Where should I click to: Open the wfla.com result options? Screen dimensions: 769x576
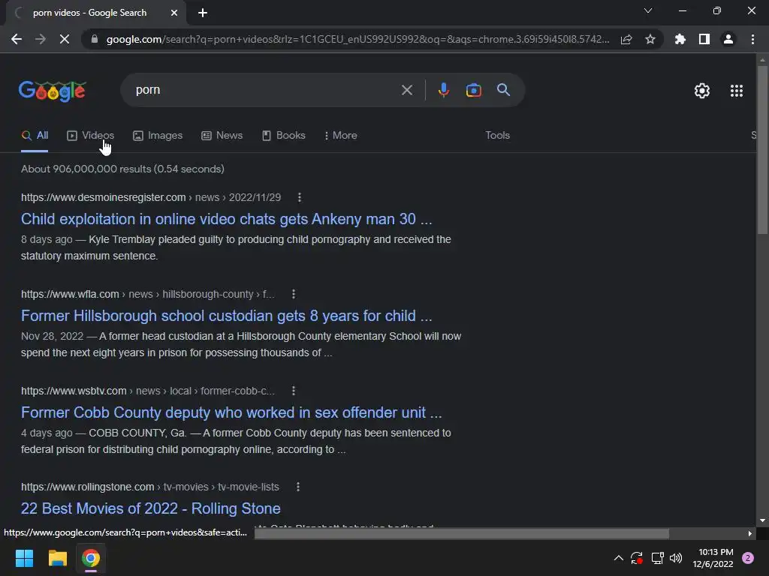(294, 294)
